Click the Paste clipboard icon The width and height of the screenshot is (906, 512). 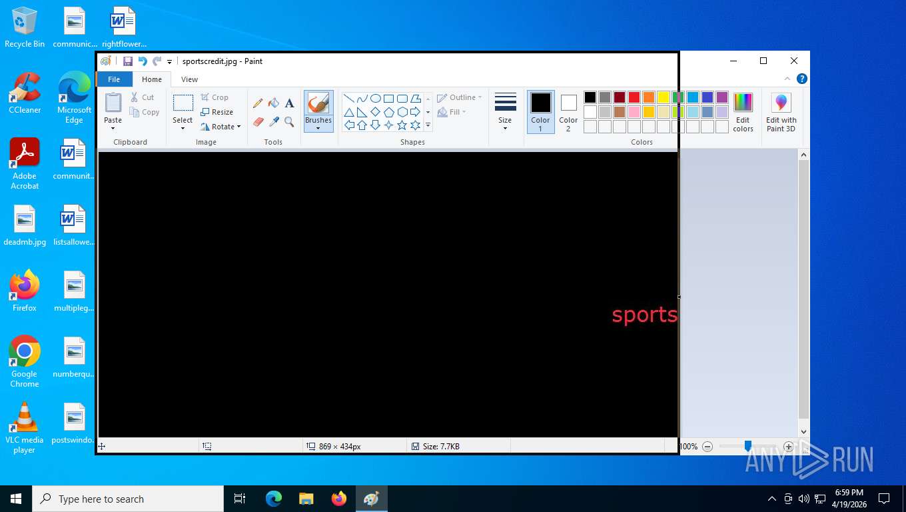113,103
